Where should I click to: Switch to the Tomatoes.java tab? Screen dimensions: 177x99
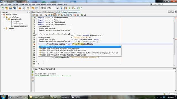coord(50,12)
